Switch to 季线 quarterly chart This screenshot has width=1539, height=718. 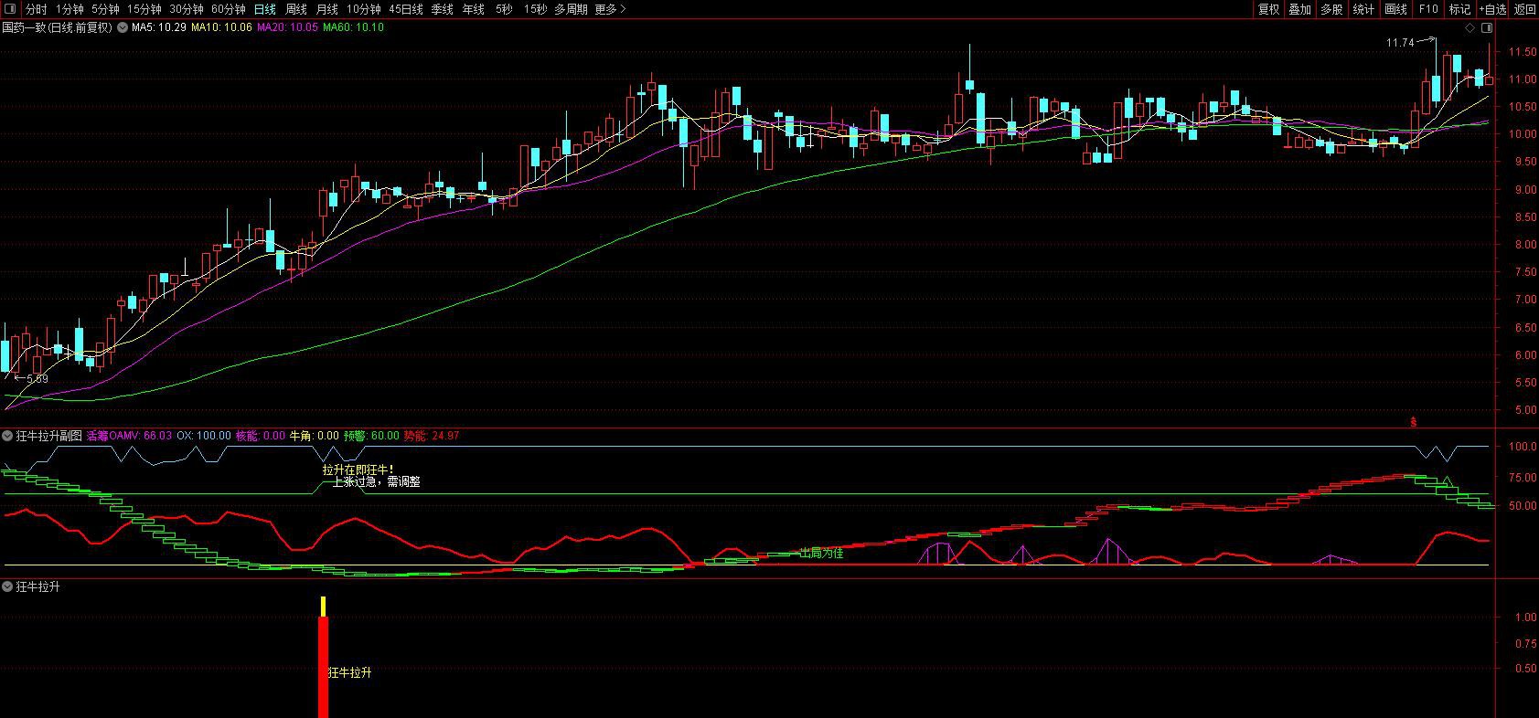tap(442, 9)
